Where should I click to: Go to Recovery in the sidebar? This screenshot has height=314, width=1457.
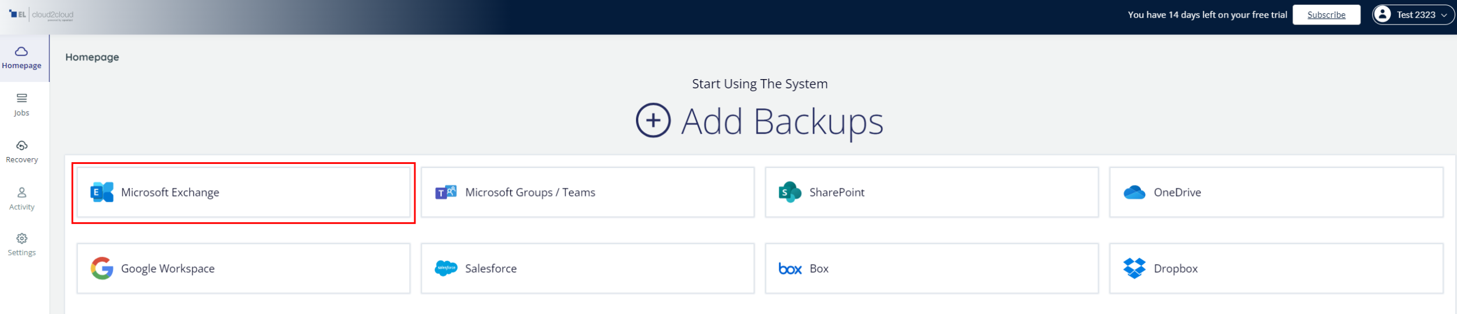[22, 151]
